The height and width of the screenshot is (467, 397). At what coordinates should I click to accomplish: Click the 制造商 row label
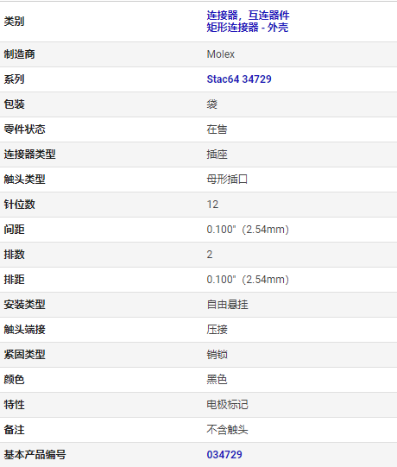[x=19, y=54]
